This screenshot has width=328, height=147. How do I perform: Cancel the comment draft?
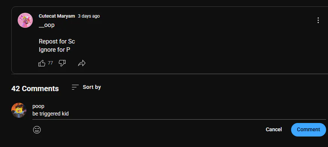pyautogui.click(x=274, y=129)
